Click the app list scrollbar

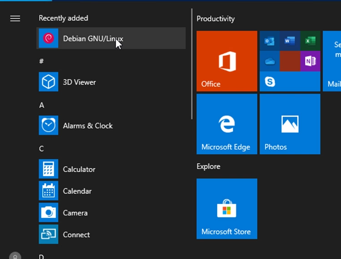(192, 64)
